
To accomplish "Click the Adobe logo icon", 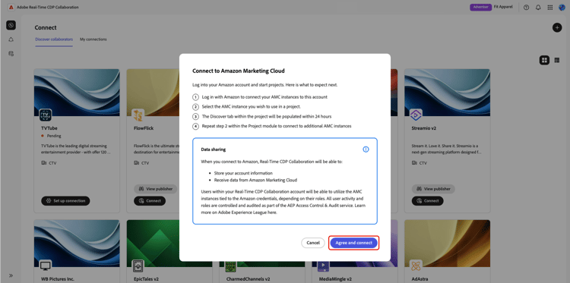I will [x=11, y=8].
